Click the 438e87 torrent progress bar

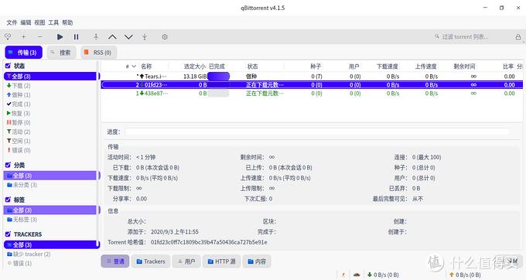coord(218,94)
